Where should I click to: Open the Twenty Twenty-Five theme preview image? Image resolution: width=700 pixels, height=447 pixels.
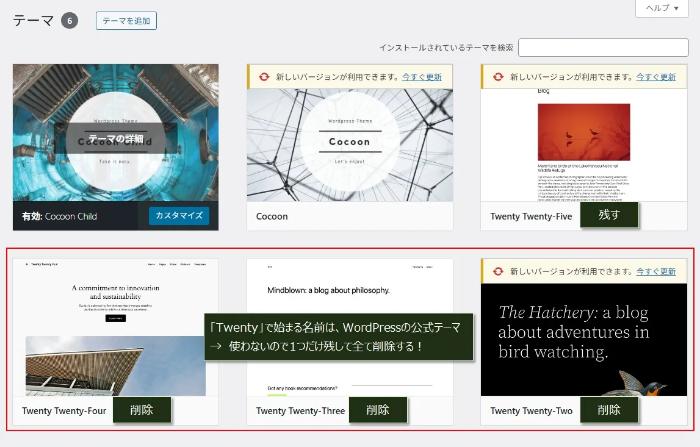coord(584,145)
